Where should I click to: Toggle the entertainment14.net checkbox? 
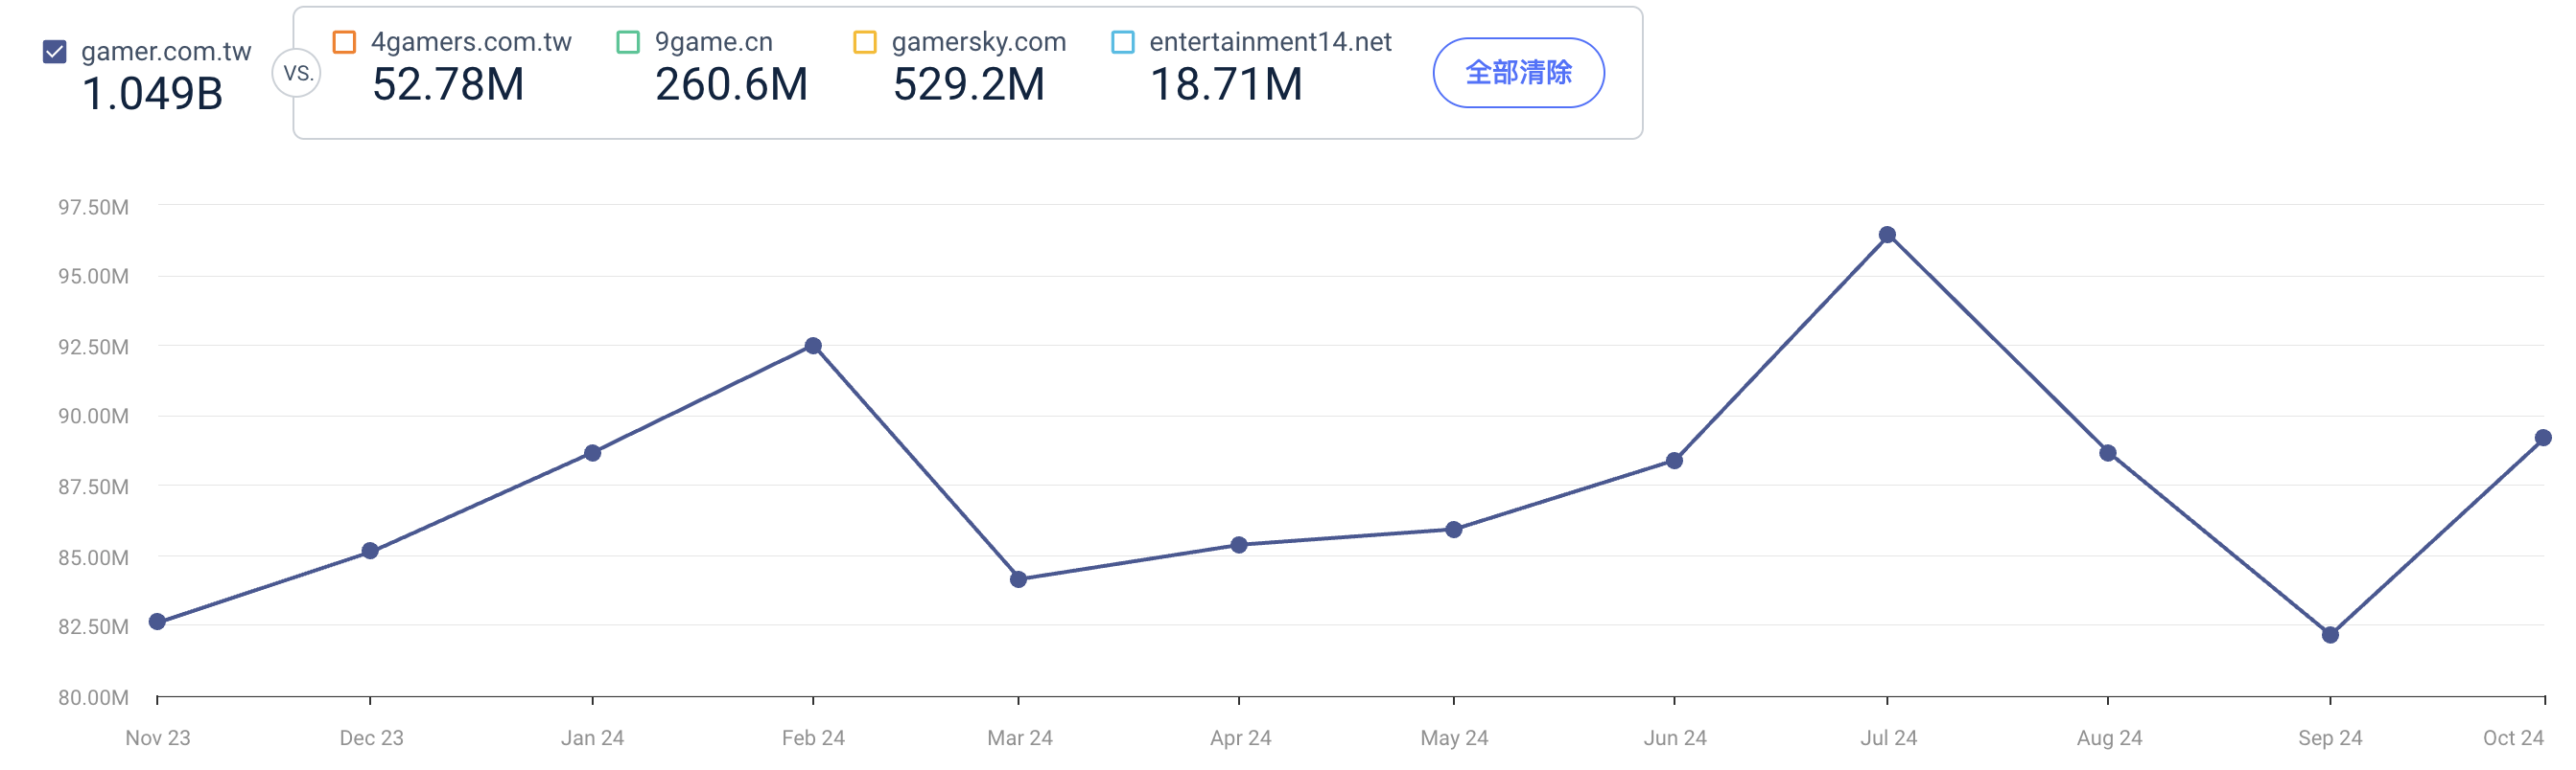(x=1123, y=42)
